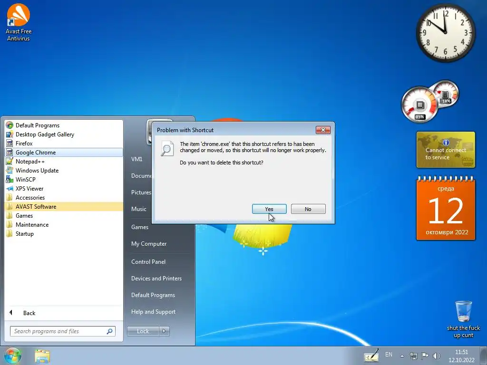Viewport: 487px width, 365px height.
Task: Open Music from the Start menu right pane
Action: coord(138,209)
